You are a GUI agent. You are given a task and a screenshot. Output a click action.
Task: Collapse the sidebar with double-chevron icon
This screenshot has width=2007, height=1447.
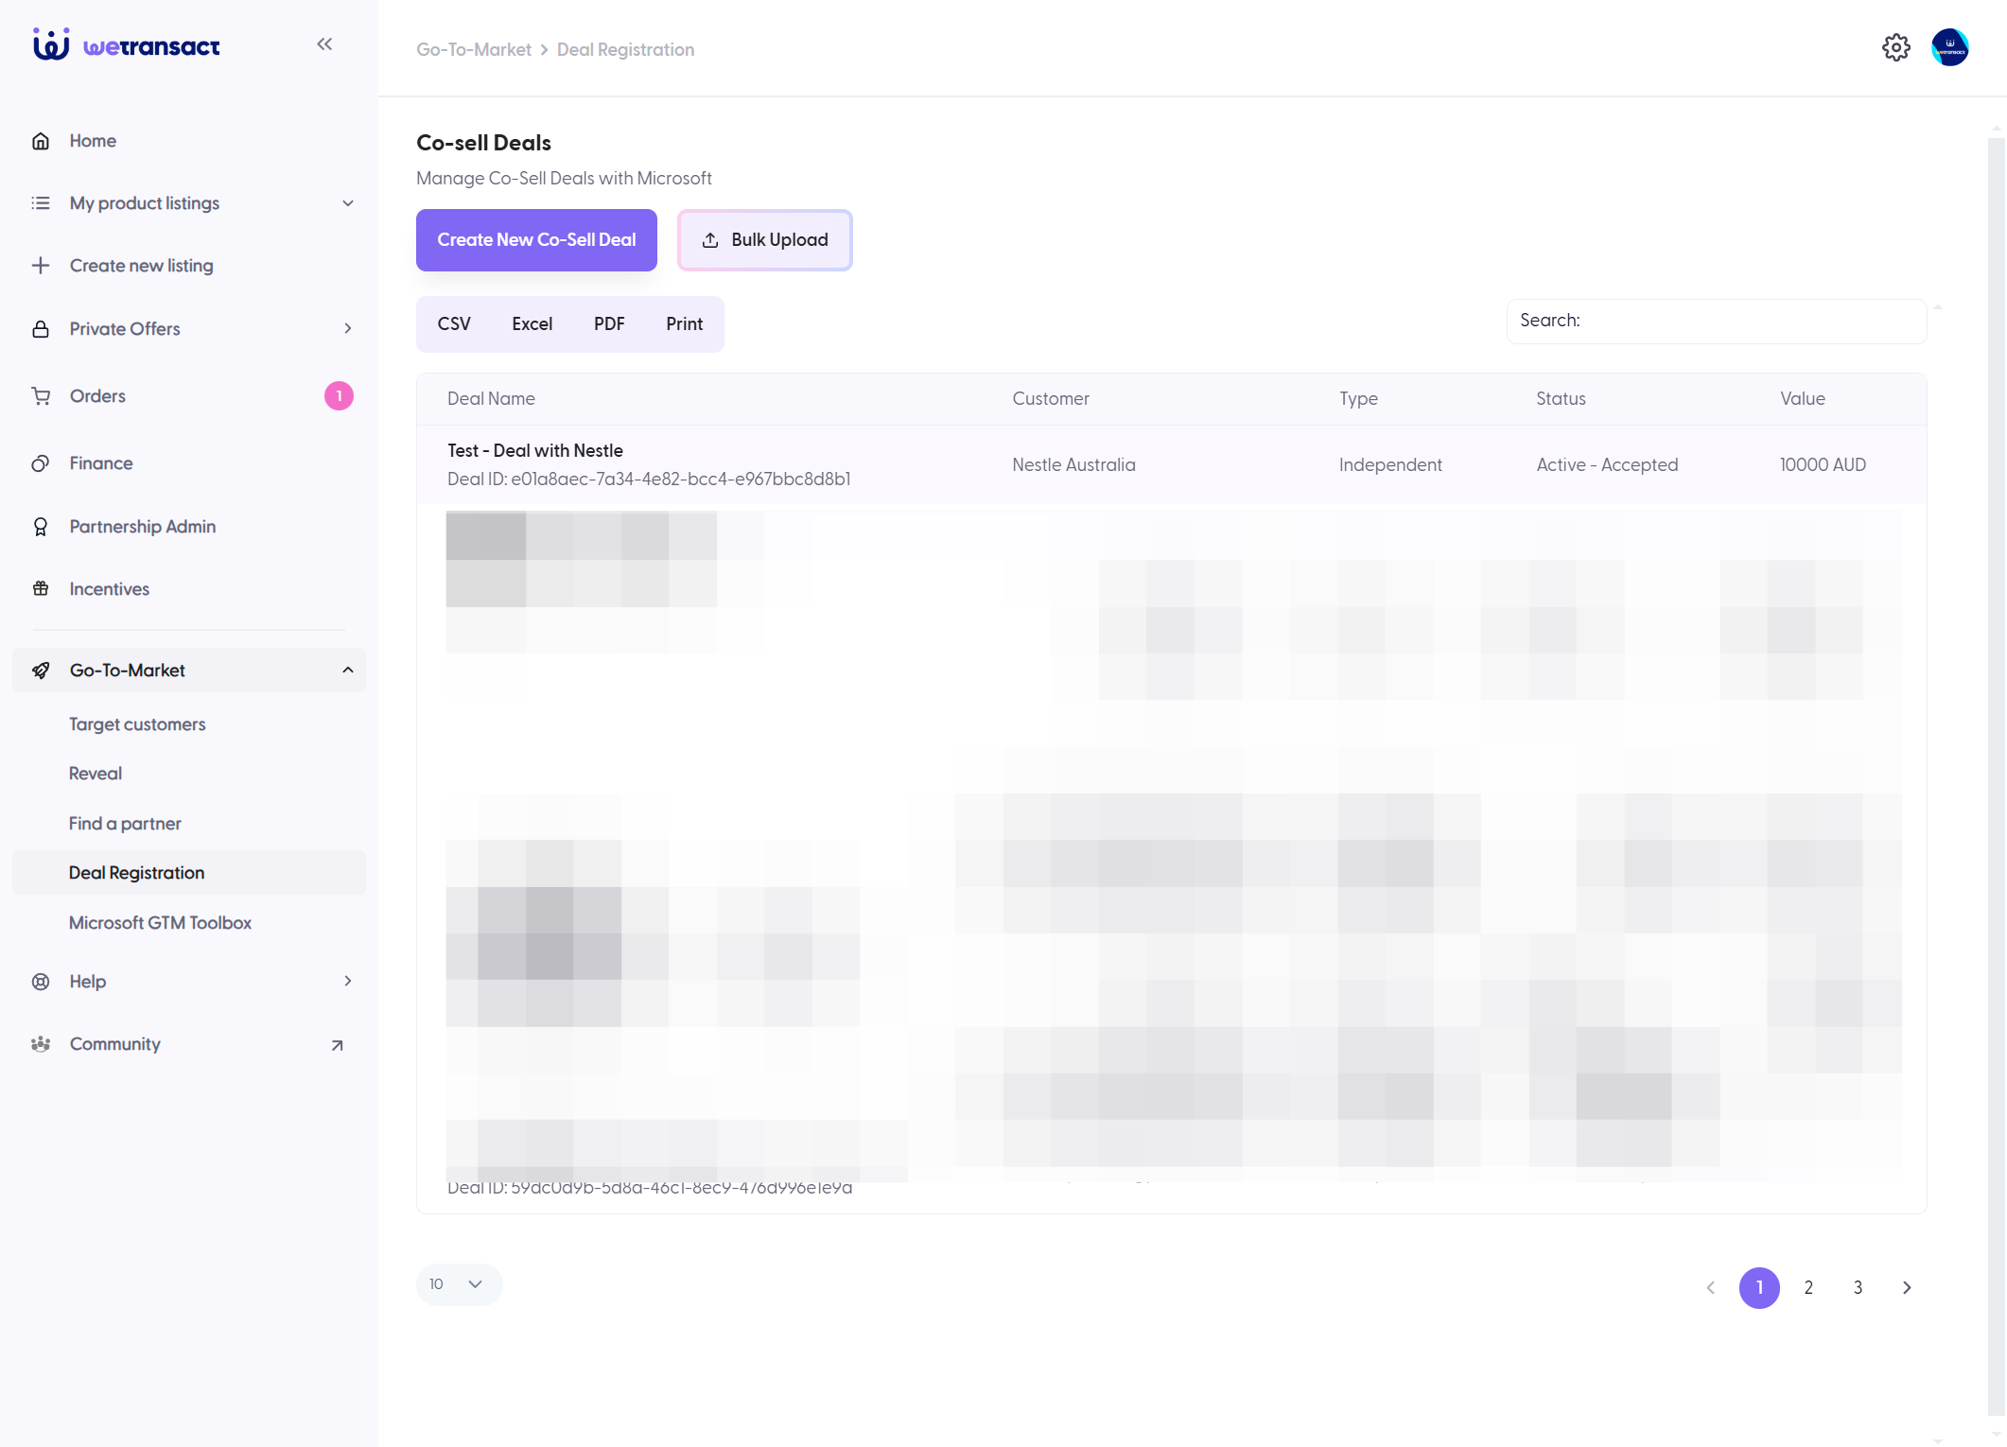pos(324,44)
